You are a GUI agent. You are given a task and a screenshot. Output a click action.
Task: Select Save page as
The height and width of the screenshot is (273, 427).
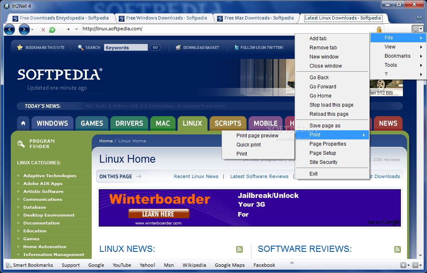(332, 125)
